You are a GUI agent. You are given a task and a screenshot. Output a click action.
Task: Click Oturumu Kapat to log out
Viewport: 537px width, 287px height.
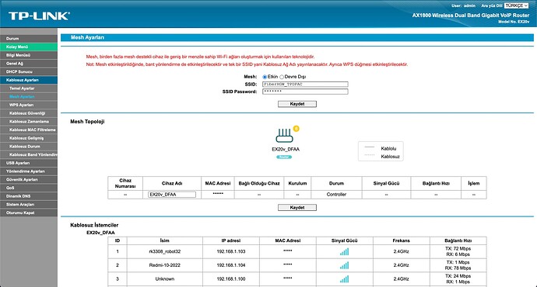click(29, 213)
